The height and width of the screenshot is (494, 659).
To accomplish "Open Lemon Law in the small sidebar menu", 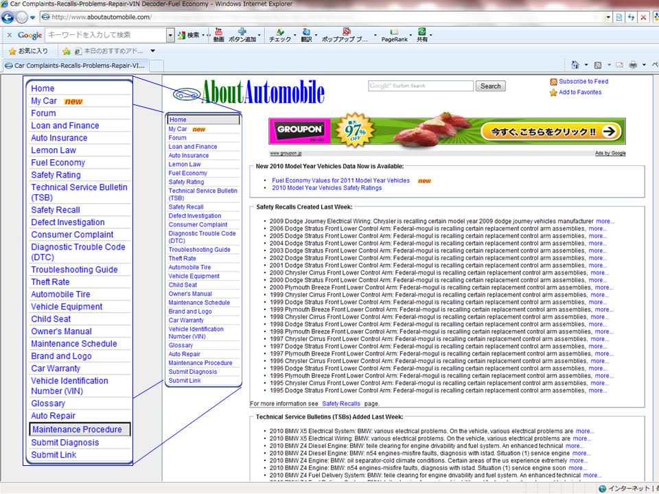I will (x=185, y=164).
